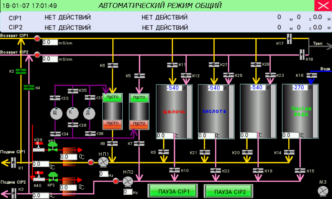The image size is (332, 199).
Task: Click valve K27 above the acid tank
Action: pyautogui.click(x=214, y=64)
